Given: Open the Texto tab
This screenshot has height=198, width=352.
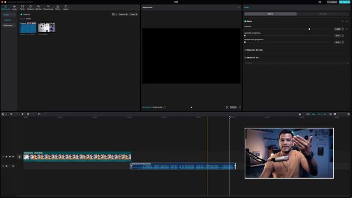Looking at the screenshot, I should 23,7.
